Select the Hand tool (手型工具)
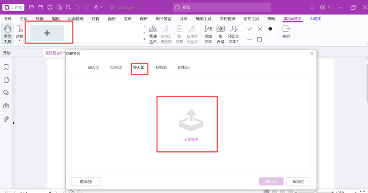The height and width of the screenshot is (193, 368). [7, 34]
